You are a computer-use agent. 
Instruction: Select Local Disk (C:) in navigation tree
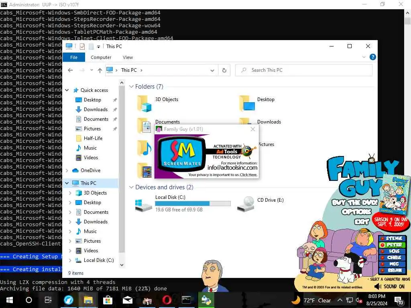pos(99,260)
